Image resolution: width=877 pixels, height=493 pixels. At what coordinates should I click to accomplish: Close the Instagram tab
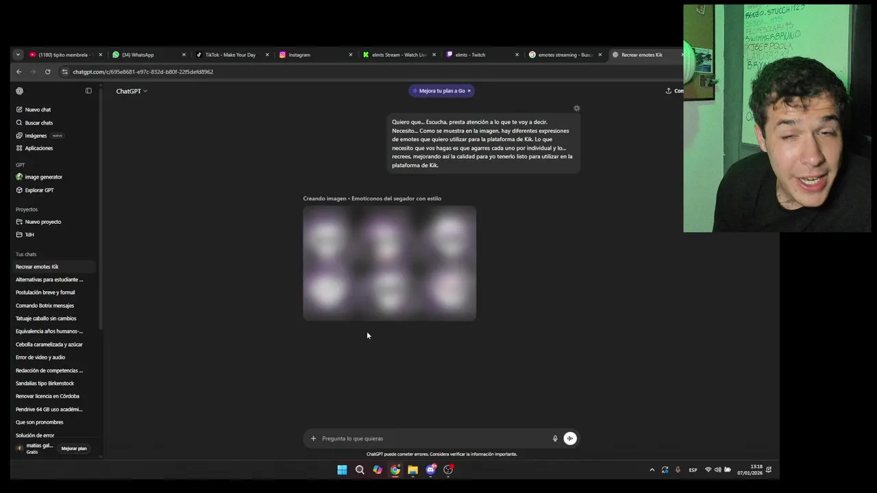(351, 55)
